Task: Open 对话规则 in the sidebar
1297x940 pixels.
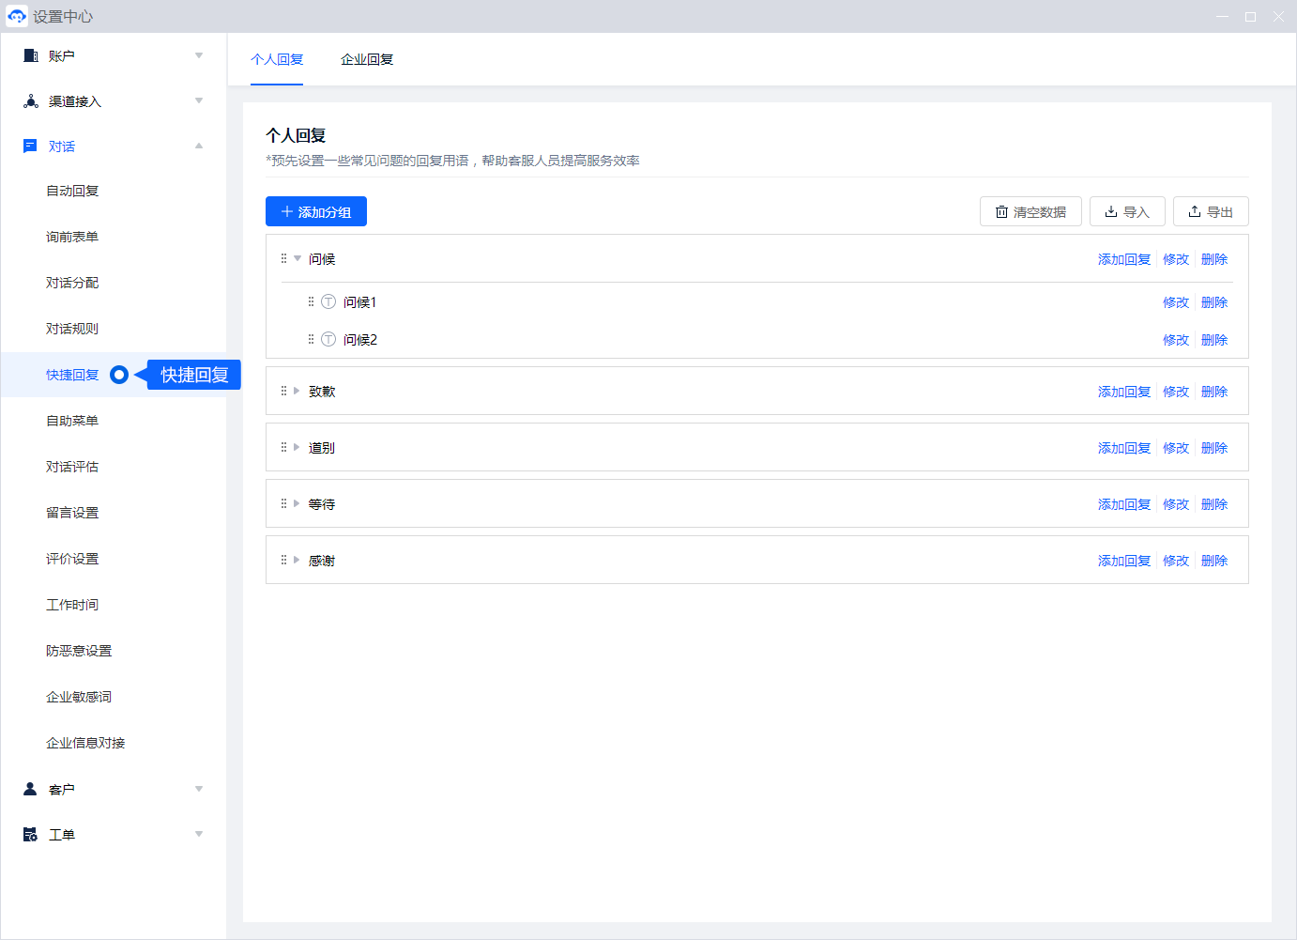Action: 72,329
